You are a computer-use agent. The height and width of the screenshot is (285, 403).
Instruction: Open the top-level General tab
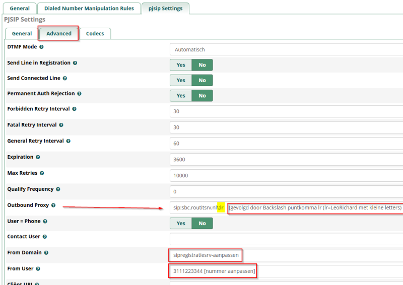pyautogui.click(x=20, y=9)
